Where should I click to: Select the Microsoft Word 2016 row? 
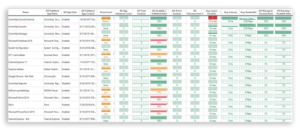(150, 97)
